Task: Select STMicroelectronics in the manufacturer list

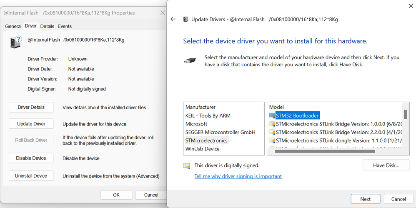Action: [206, 140]
